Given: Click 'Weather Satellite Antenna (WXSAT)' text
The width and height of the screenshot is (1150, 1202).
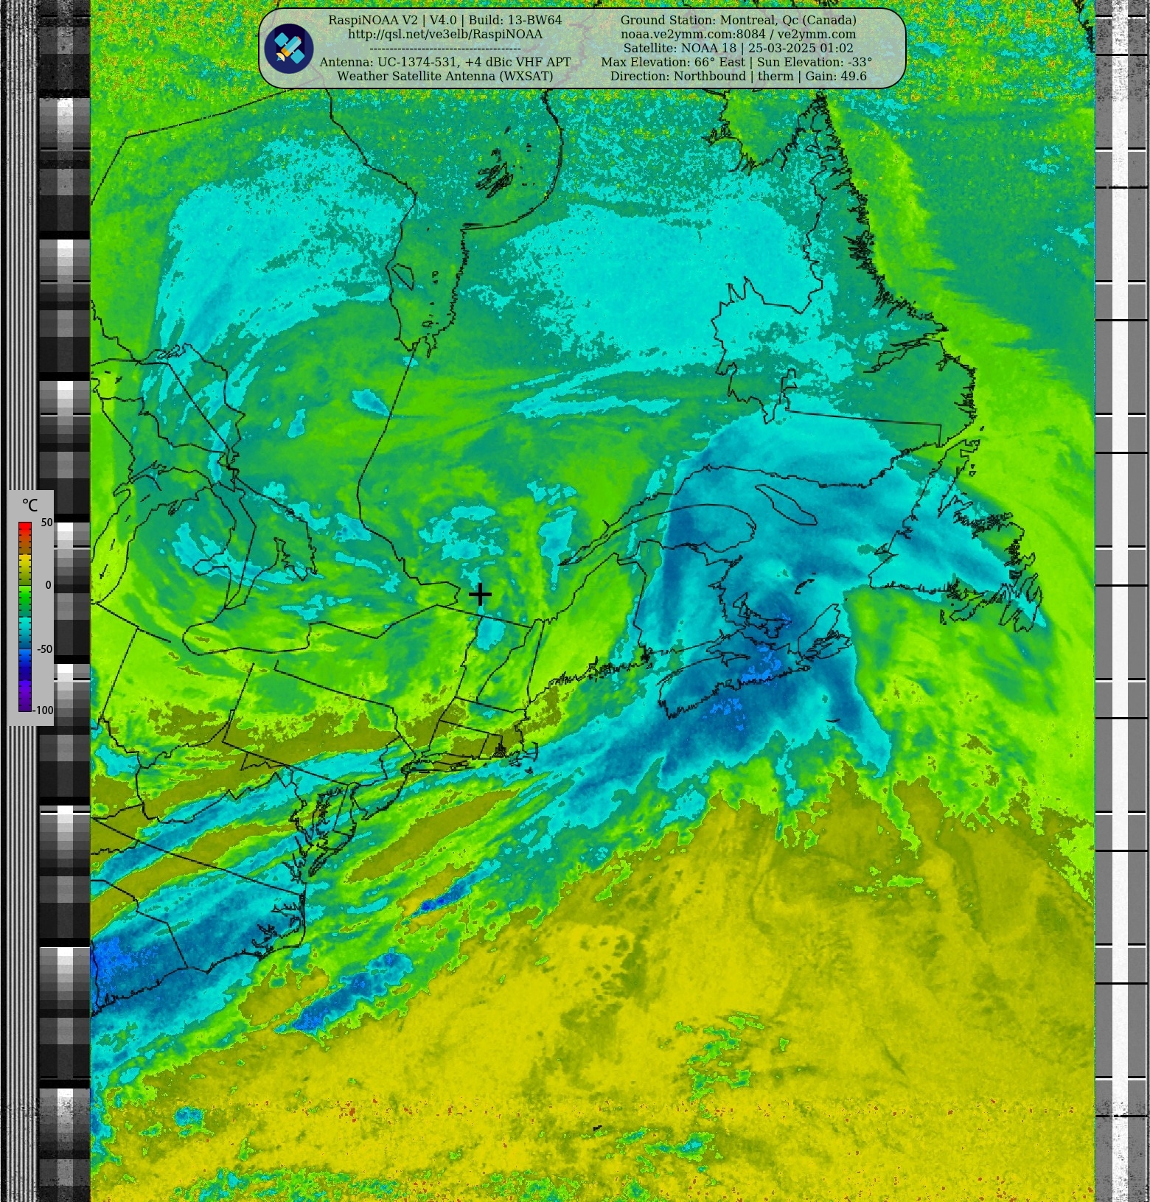Looking at the screenshot, I should tap(445, 77).
